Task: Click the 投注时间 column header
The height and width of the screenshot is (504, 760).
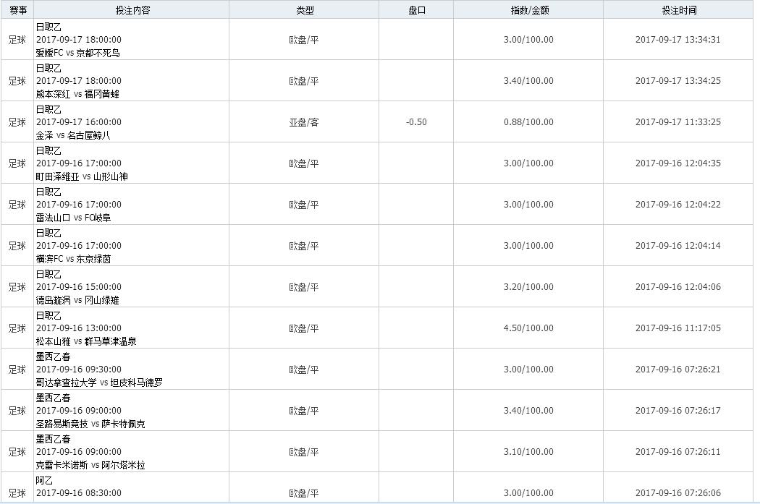Action: [x=679, y=9]
